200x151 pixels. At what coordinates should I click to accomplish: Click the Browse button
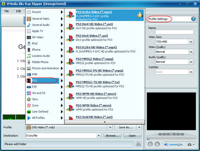[112, 135]
